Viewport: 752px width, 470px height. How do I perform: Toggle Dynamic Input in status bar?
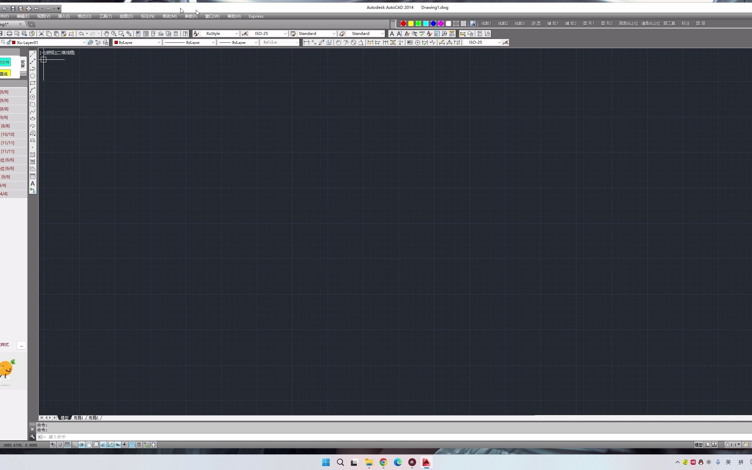[x=117, y=445]
